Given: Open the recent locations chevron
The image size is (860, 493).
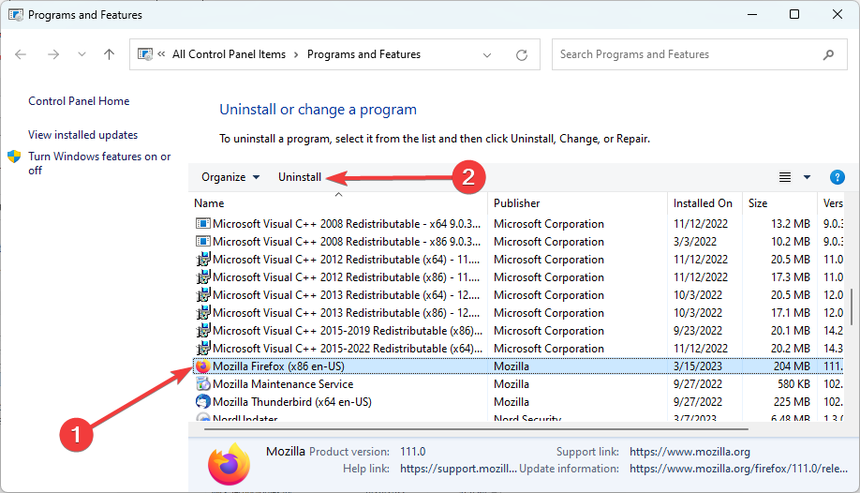Looking at the screenshot, I should tap(82, 54).
